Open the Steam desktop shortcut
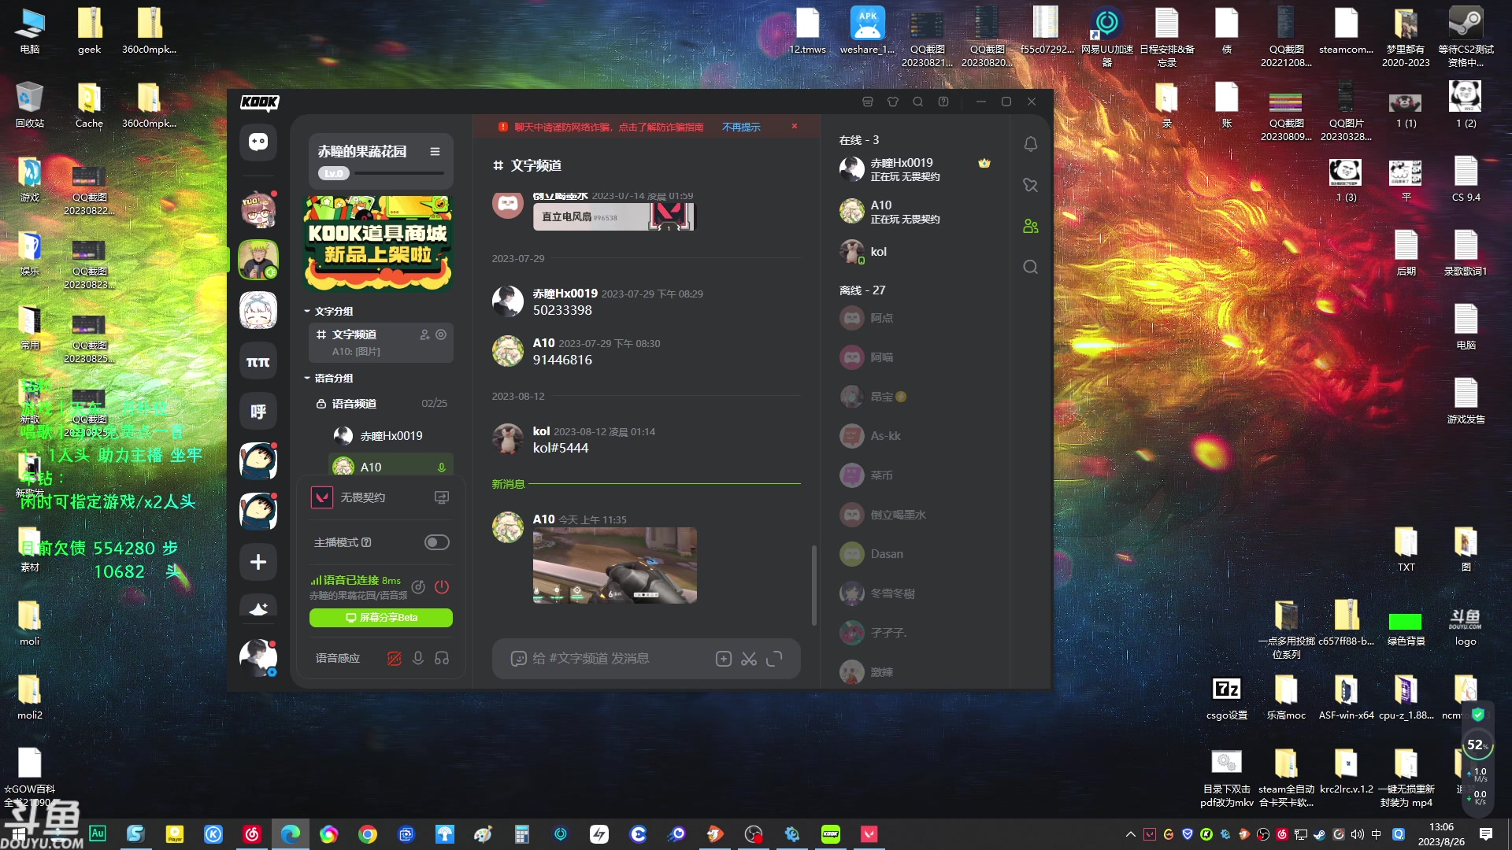The image size is (1512, 850). point(1466,37)
